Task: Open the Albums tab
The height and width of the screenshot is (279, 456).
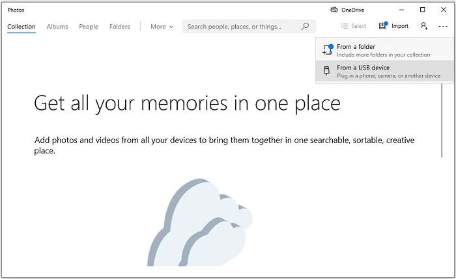Action: pyautogui.click(x=57, y=27)
